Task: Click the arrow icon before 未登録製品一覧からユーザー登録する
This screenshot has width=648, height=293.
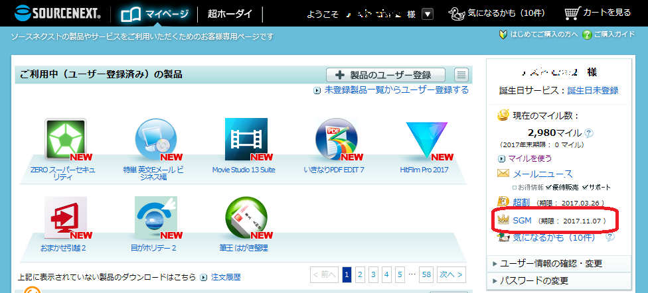Action: coord(317,90)
